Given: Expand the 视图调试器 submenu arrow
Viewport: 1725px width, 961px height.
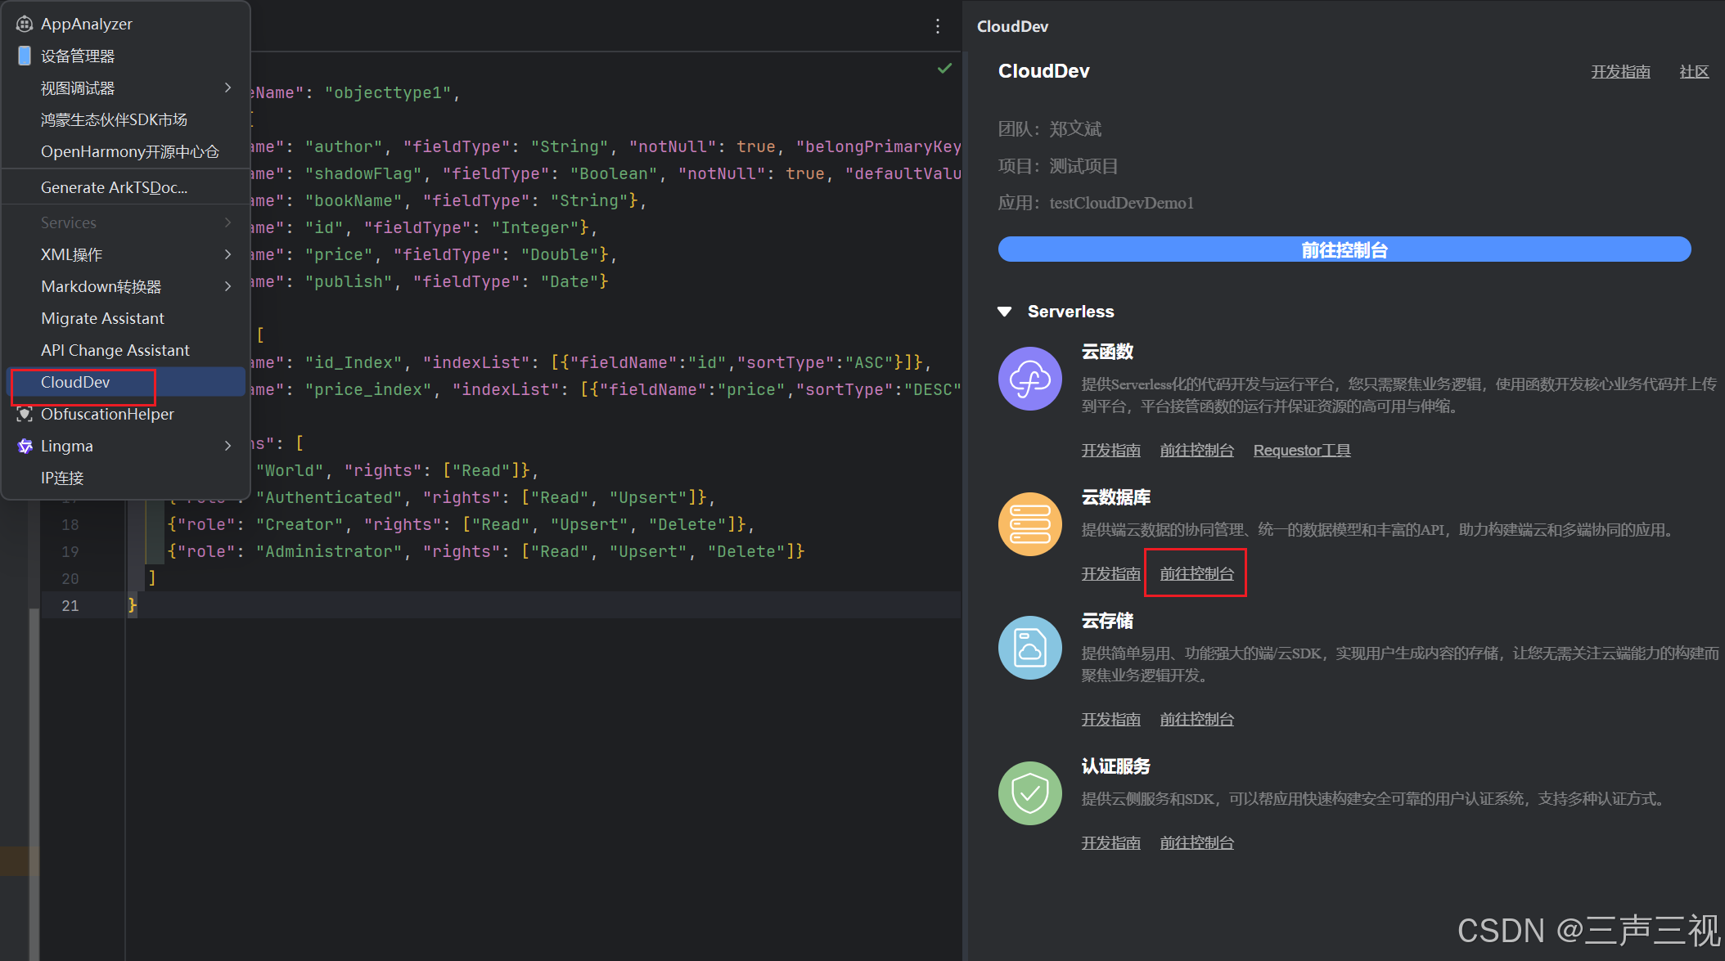Looking at the screenshot, I should point(227,88).
